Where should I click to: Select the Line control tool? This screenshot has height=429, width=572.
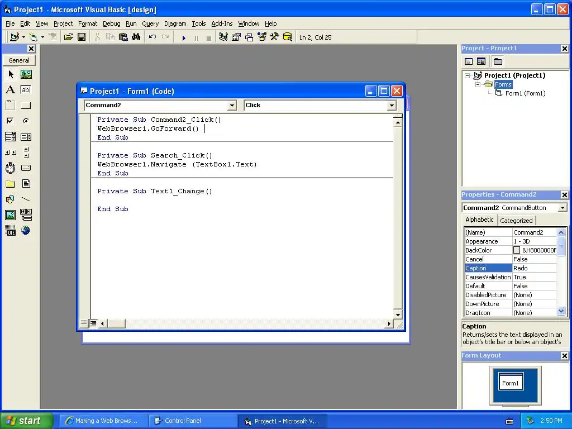[x=26, y=199]
